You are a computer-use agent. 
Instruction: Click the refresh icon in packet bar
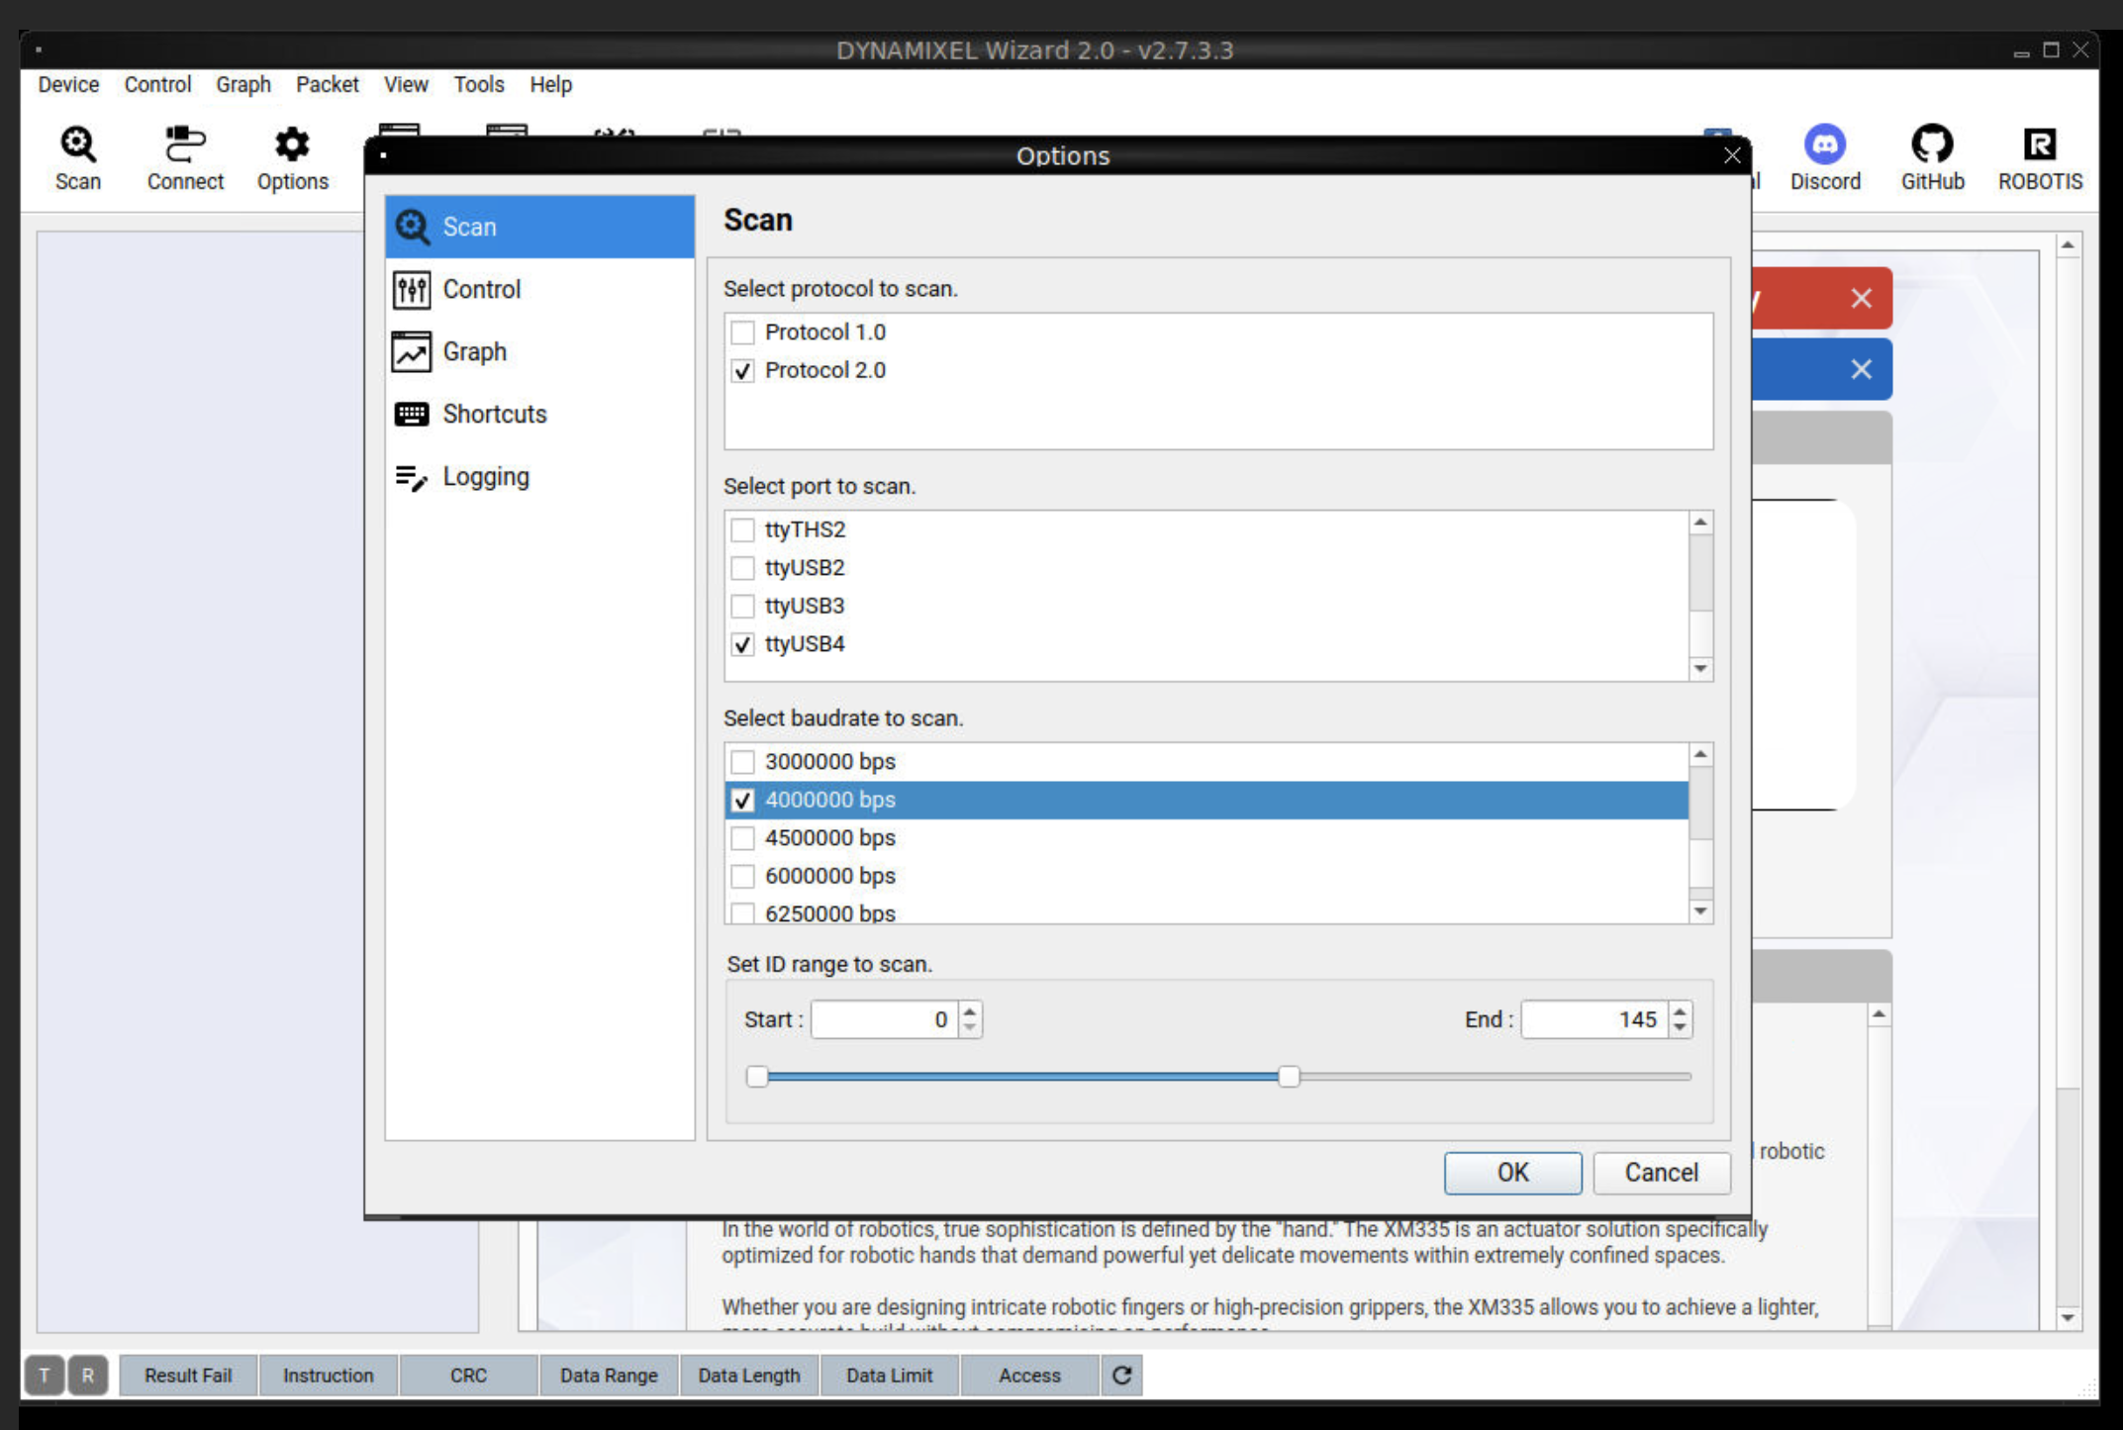point(1121,1375)
